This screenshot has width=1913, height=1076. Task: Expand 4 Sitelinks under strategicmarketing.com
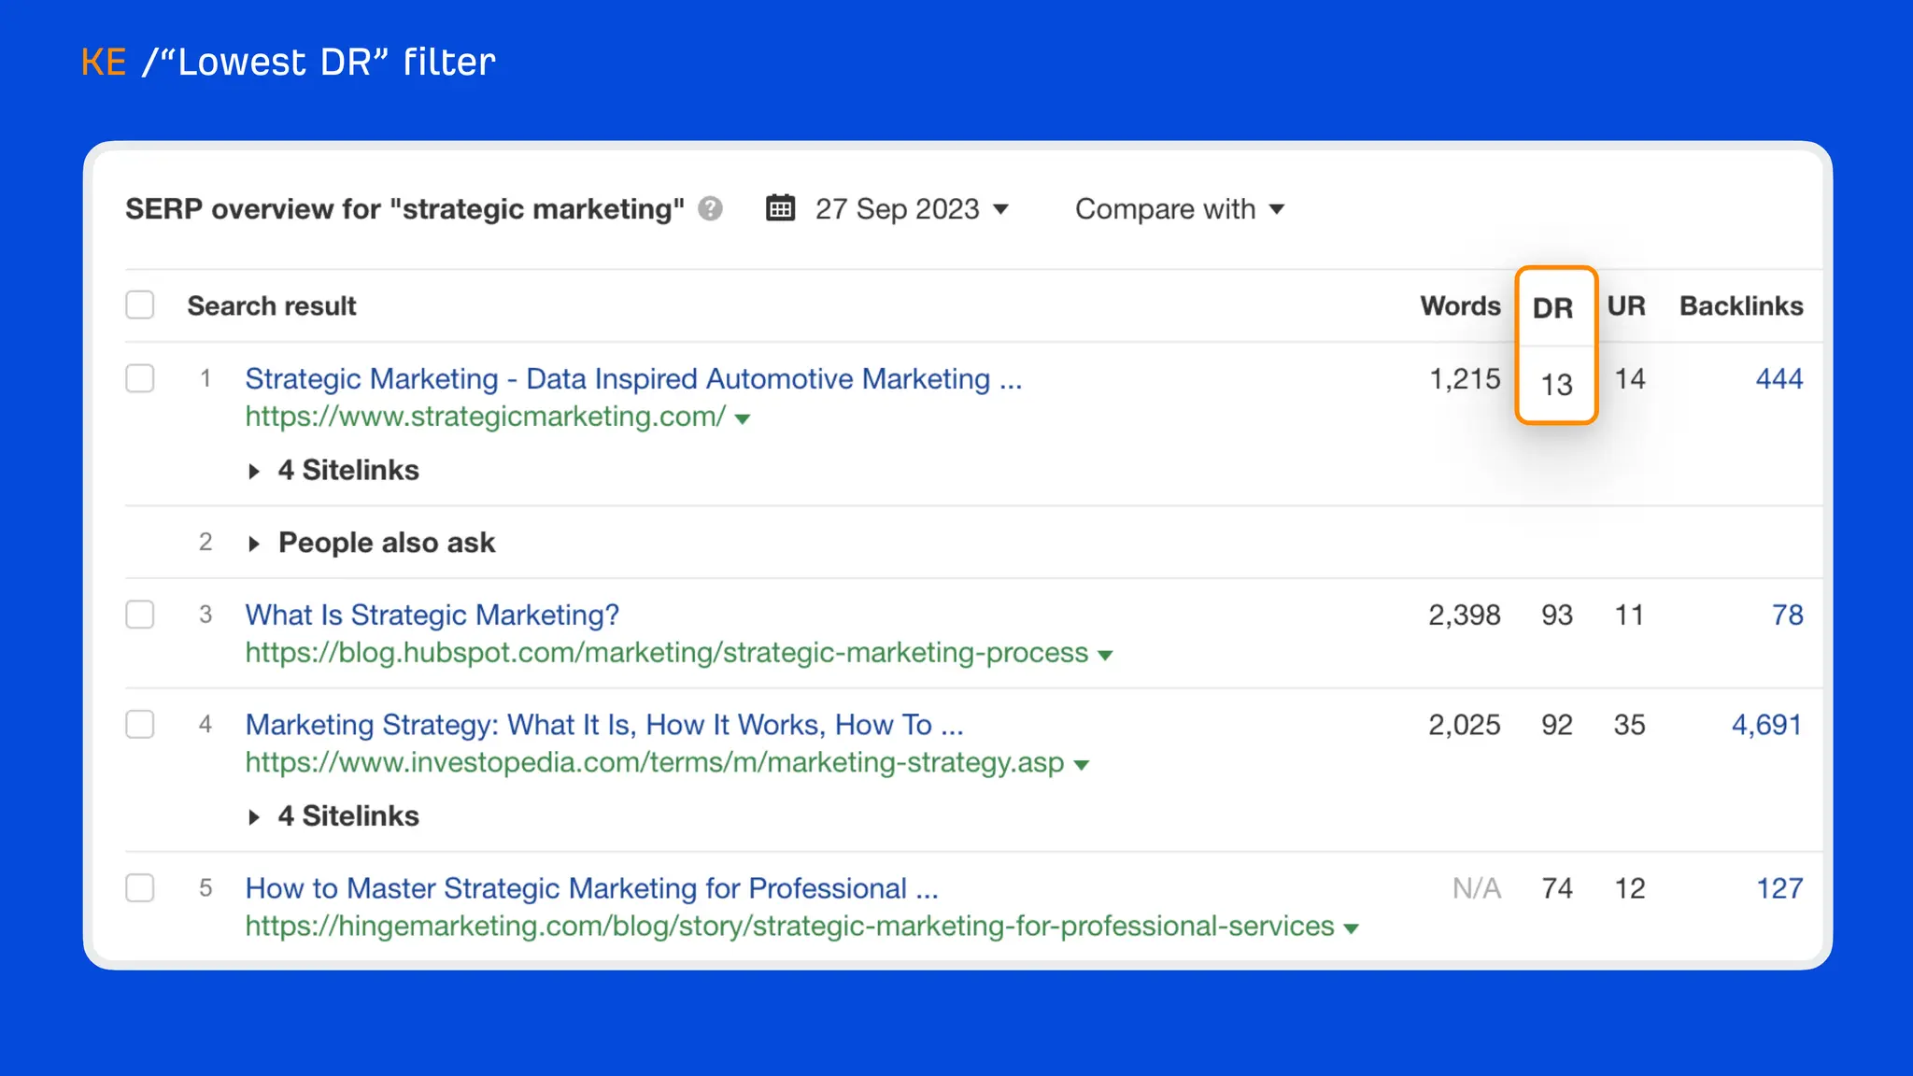pos(335,470)
